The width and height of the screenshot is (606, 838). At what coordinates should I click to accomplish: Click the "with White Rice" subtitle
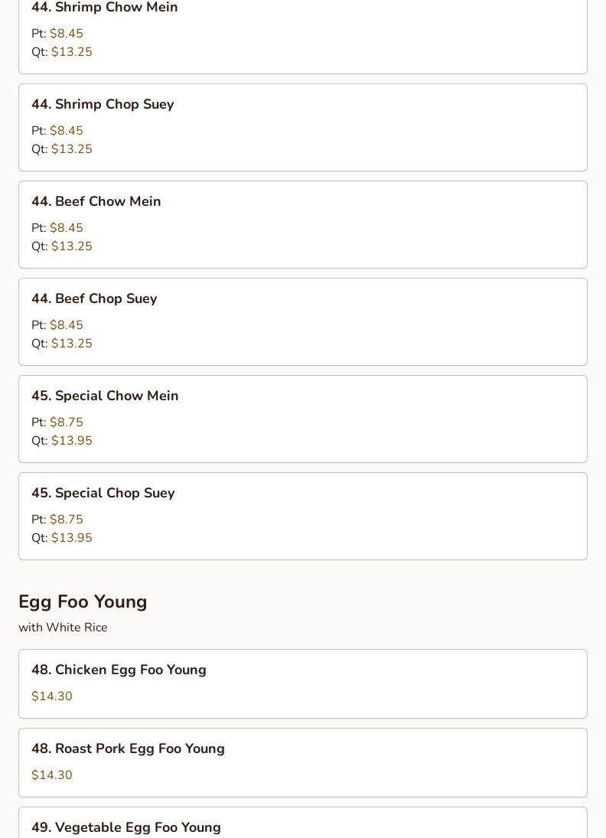coord(63,628)
